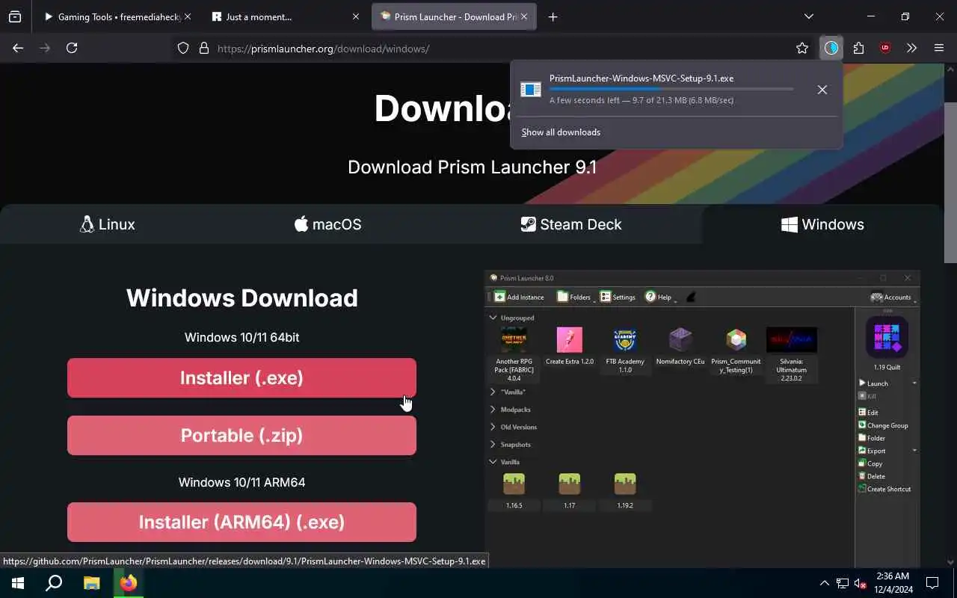
Task: Click the Prism Launcher screenshot image
Action: point(702,419)
